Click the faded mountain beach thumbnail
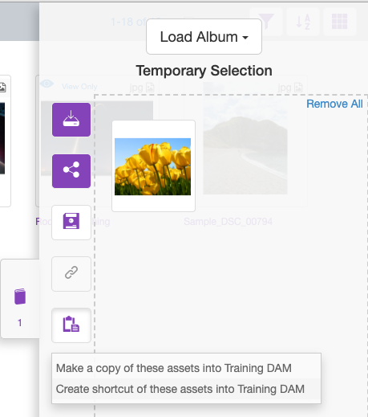 click(245, 138)
